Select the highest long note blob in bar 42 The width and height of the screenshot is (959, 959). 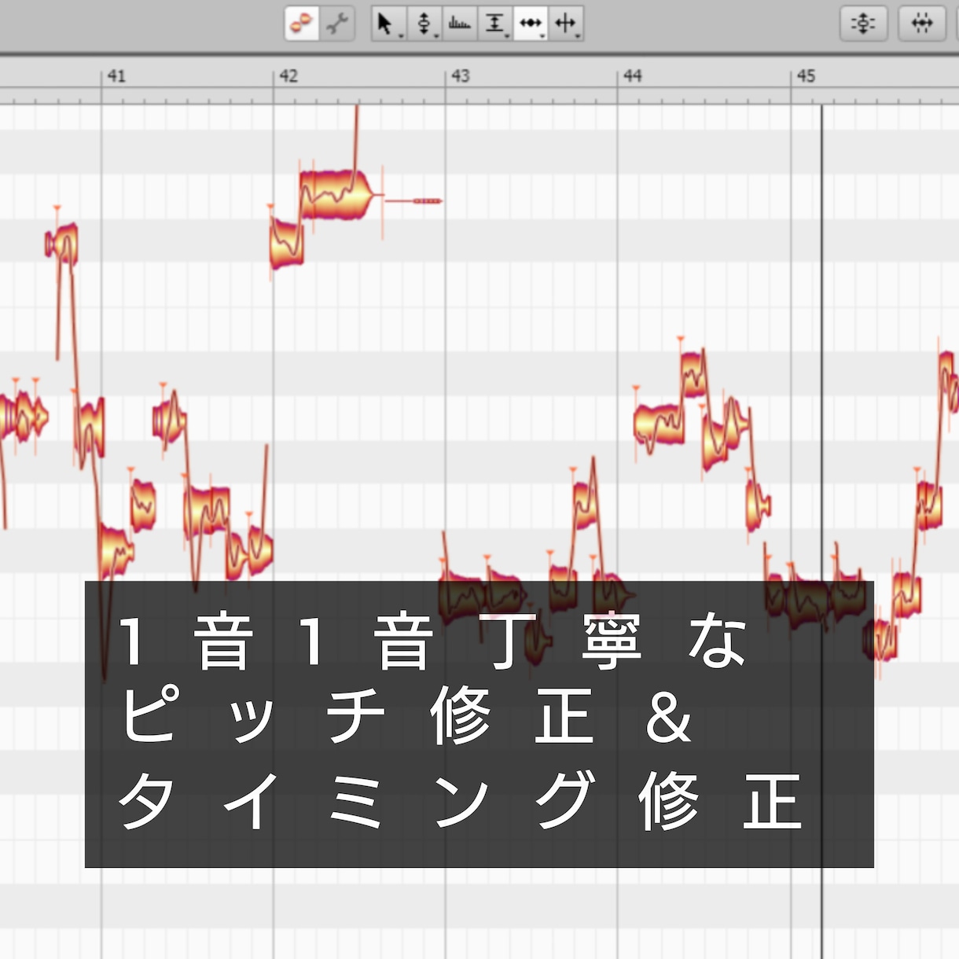tap(336, 194)
